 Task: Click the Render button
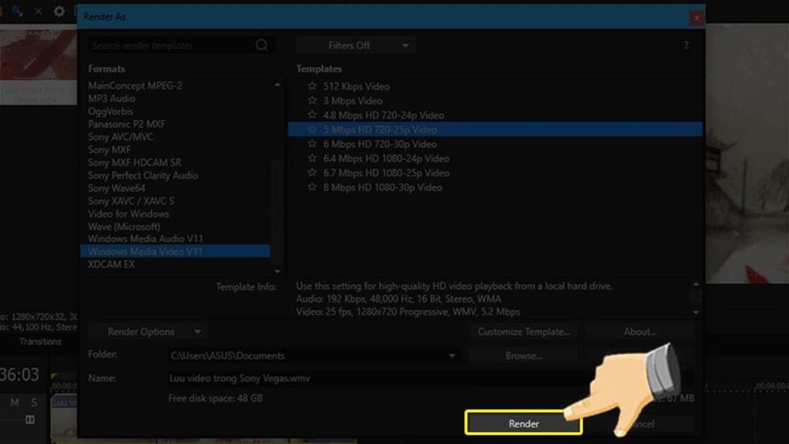click(x=524, y=422)
